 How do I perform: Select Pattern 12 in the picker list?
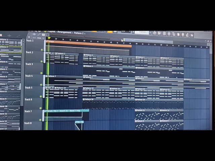tap(10, 124)
